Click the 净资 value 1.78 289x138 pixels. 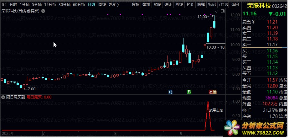point(273,116)
